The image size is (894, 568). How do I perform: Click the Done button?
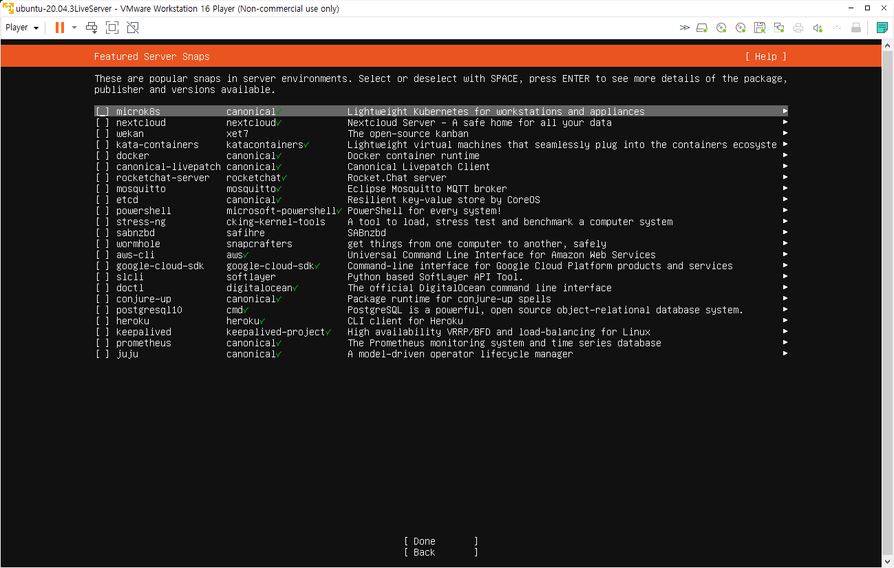[441, 541]
